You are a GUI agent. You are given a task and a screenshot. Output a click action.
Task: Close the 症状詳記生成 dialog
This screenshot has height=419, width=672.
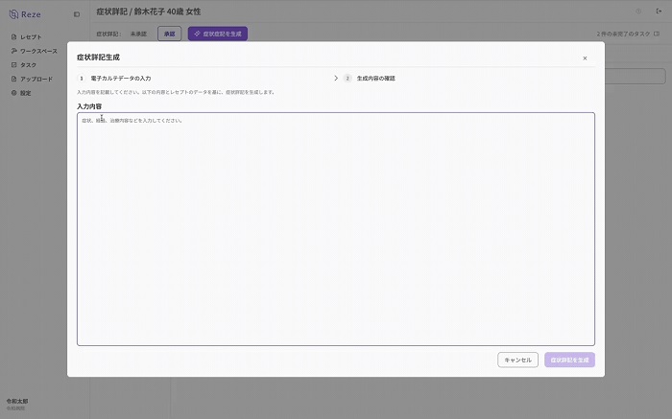tap(585, 58)
